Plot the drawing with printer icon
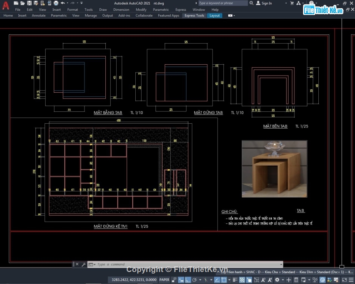The height and width of the screenshot is (284, 355). point(56,3)
